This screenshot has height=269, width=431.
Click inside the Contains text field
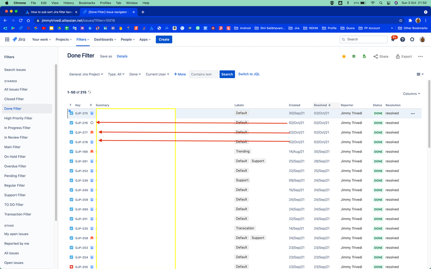[x=203, y=74]
